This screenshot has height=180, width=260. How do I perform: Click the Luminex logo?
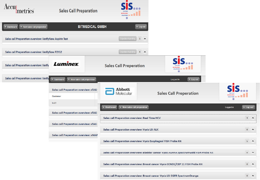(x=66, y=64)
